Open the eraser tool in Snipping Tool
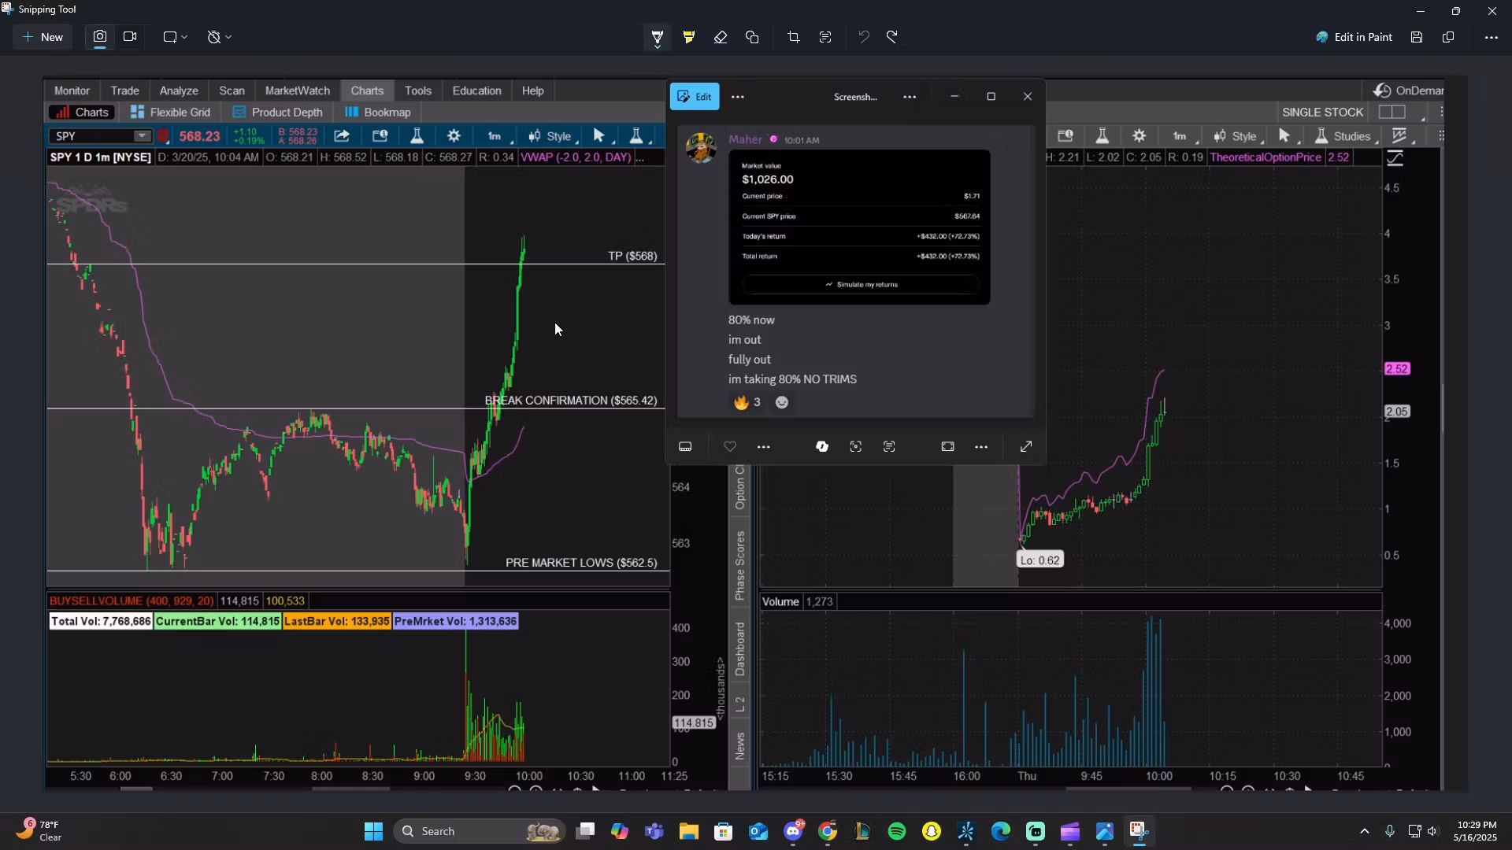This screenshot has height=850, width=1512. (x=721, y=36)
